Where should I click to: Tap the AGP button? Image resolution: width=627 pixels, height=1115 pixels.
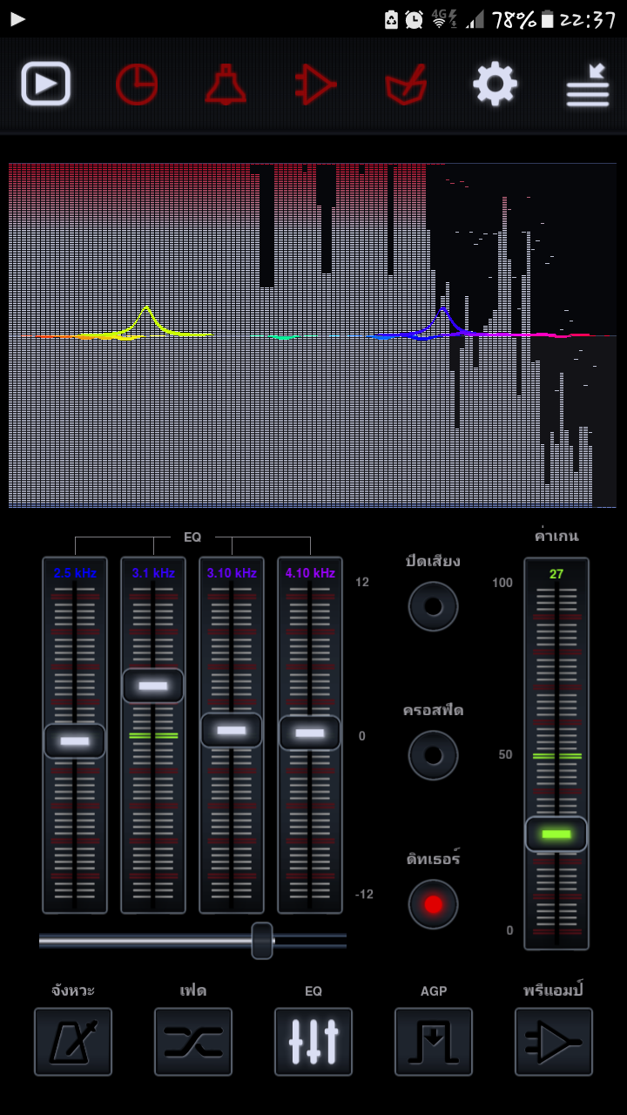point(434,1042)
